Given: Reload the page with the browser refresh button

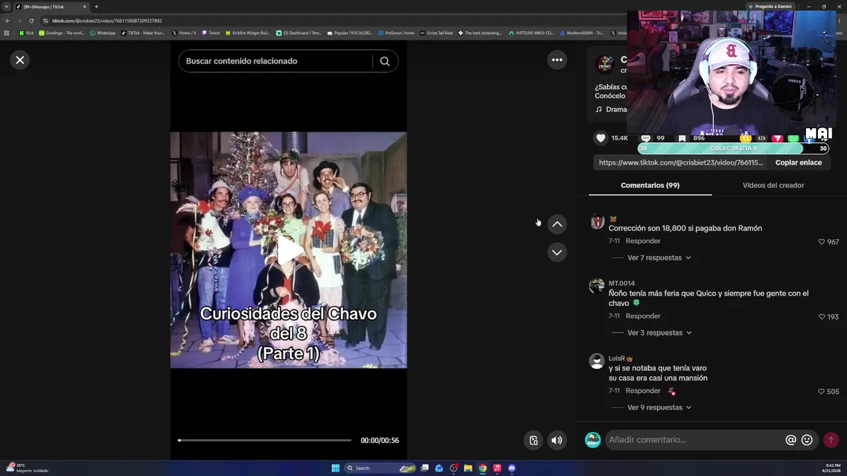Looking at the screenshot, I should (x=31, y=20).
